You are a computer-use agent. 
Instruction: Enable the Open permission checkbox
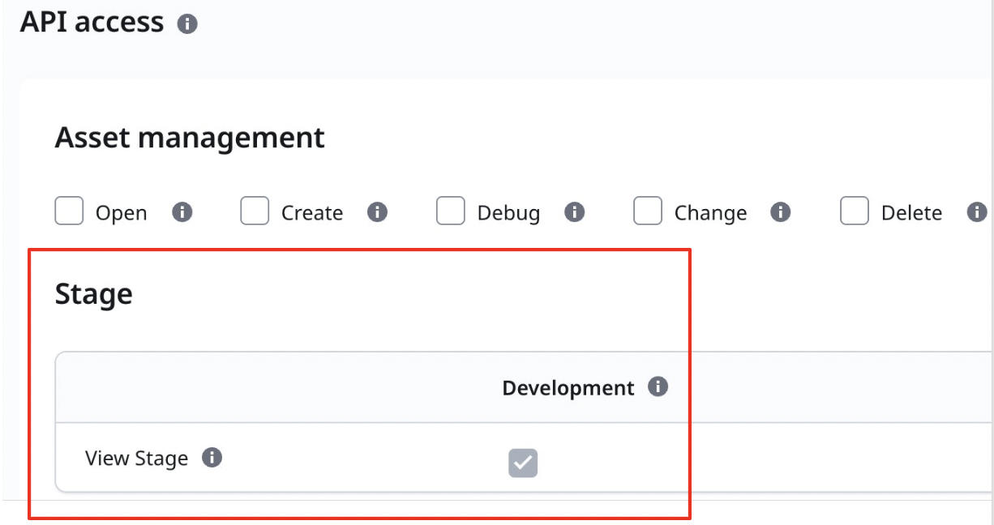point(69,211)
